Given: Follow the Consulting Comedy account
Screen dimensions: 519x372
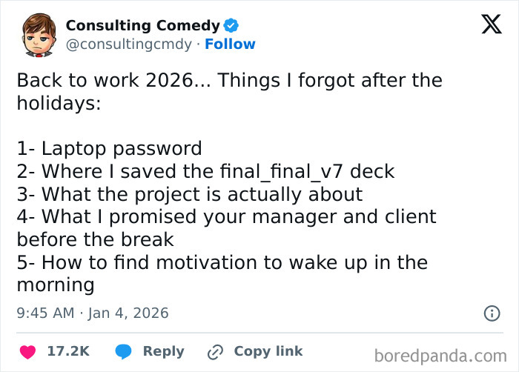Looking at the screenshot, I should tap(230, 44).
